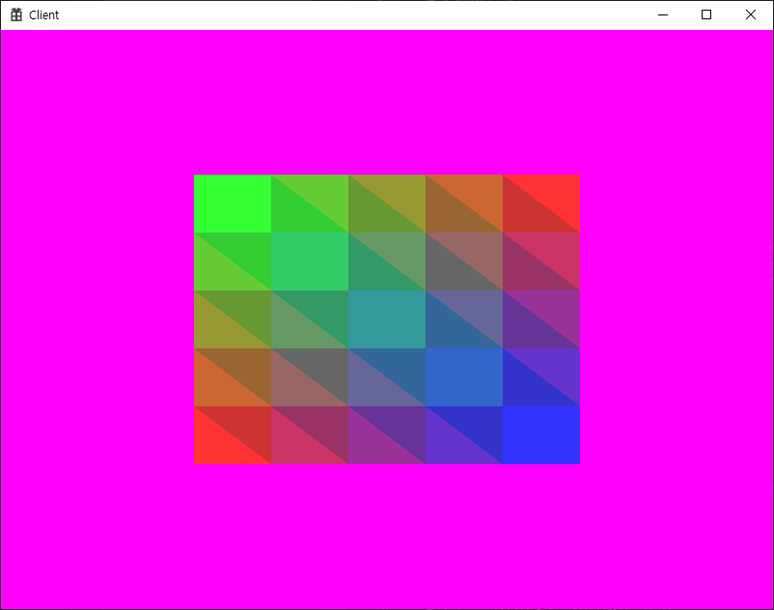Click the Client window title text
The width and height of the screenshot is (774, 610).
click(44, 15)
